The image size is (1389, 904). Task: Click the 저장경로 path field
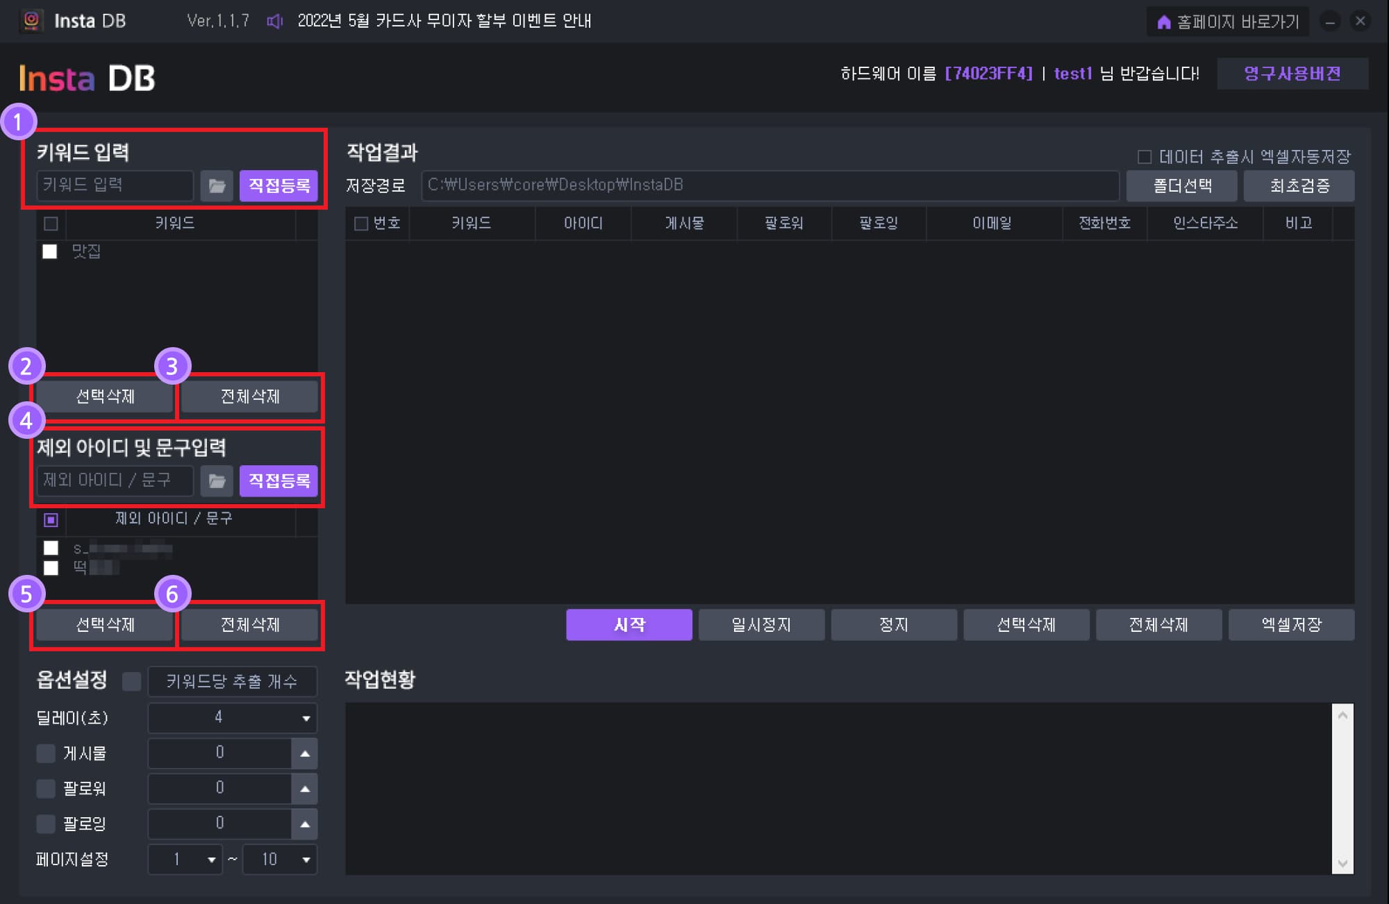coord(770,185)
